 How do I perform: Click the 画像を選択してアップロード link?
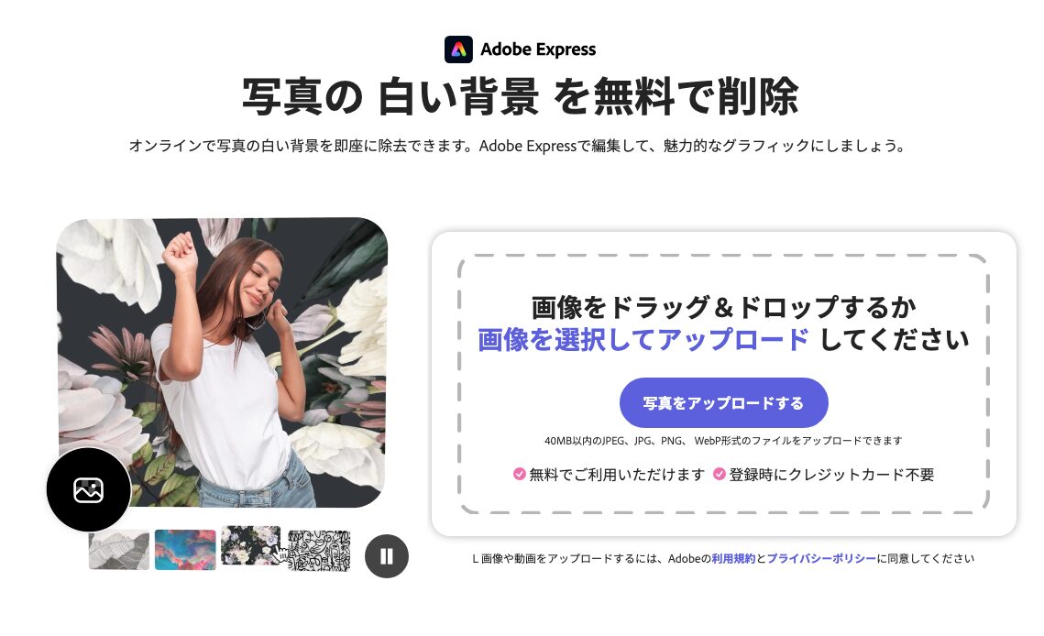click(x=643, y=340)
